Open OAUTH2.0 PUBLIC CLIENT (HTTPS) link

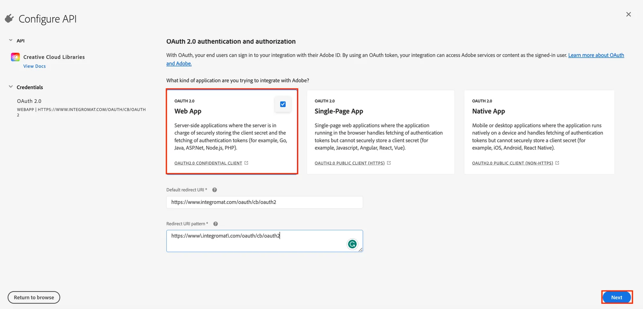point(350,163)
